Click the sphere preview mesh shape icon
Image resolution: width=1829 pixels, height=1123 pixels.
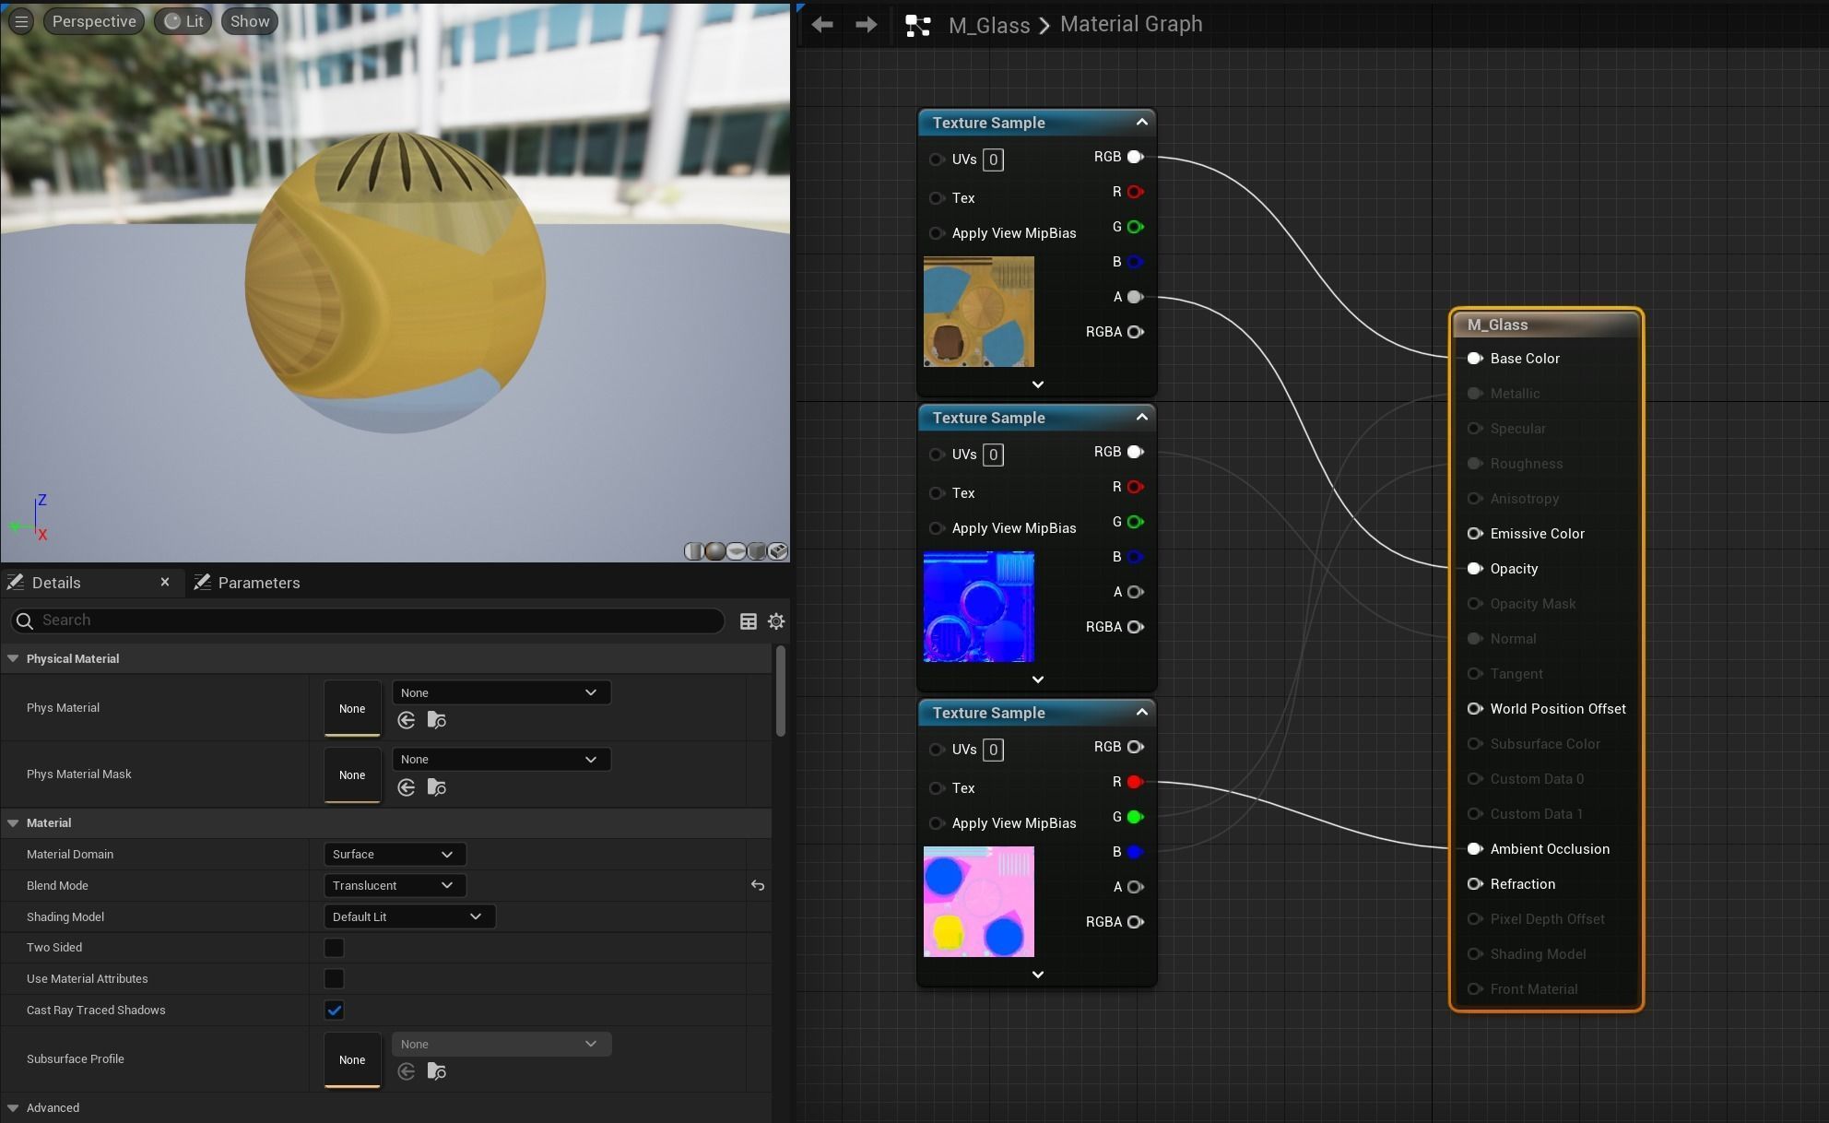click(x=714, y=551)
